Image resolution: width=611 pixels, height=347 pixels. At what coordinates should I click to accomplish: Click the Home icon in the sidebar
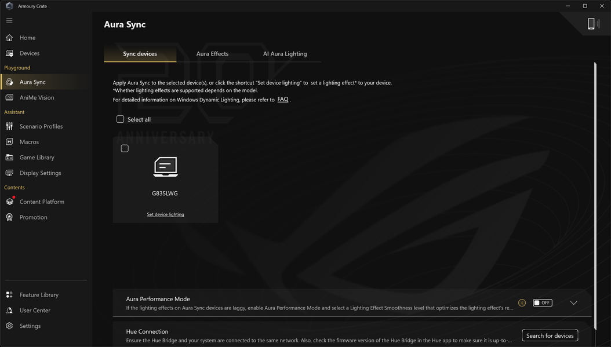tap(9, 38)
